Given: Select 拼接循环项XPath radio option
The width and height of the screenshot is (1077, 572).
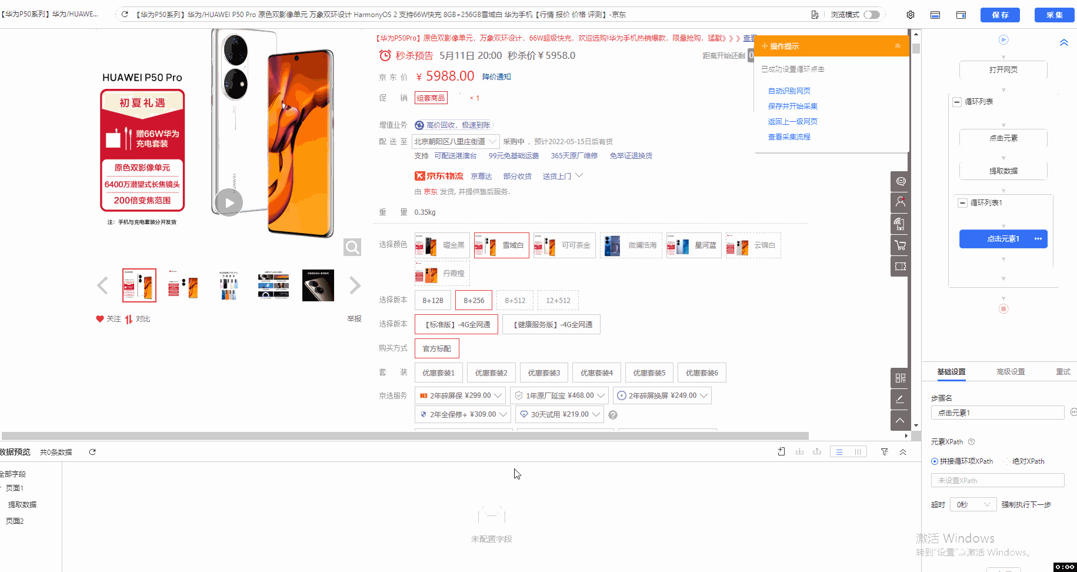Looking at the screenshot, I should pos(935,461).
